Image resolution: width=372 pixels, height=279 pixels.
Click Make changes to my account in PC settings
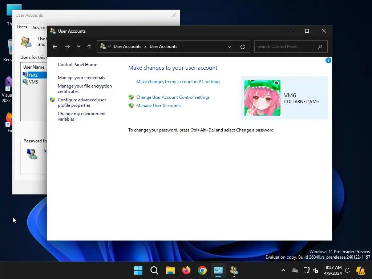click(x=178, y=82)
